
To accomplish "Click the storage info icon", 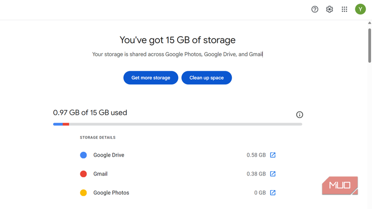I will pyautogui.click(x=299, y=115).
